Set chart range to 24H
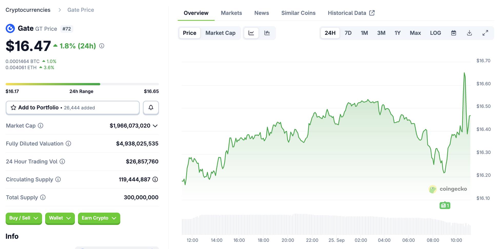The width and height of the screenshot is (497, 249). point(330,33)
